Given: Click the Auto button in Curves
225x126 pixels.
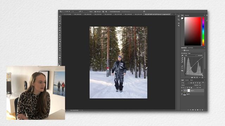Looking at the screenshot, I should pos(200,55).
